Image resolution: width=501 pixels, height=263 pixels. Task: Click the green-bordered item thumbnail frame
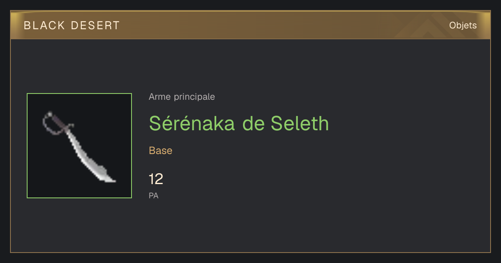(x=79, y=146)
